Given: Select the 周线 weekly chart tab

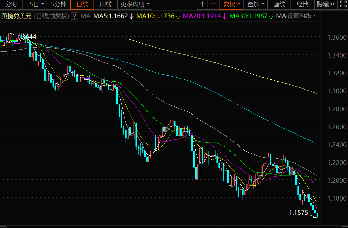Looking at the screenshot, I should pyautogui.click(x=106, y=4).
